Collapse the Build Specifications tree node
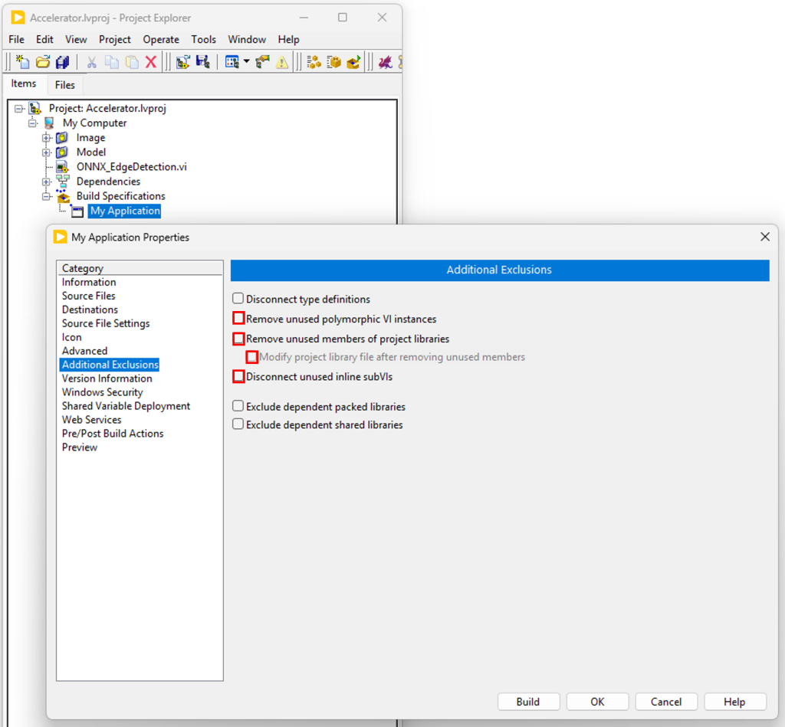Viewport: 785px width, 727px height. [47, 196]
